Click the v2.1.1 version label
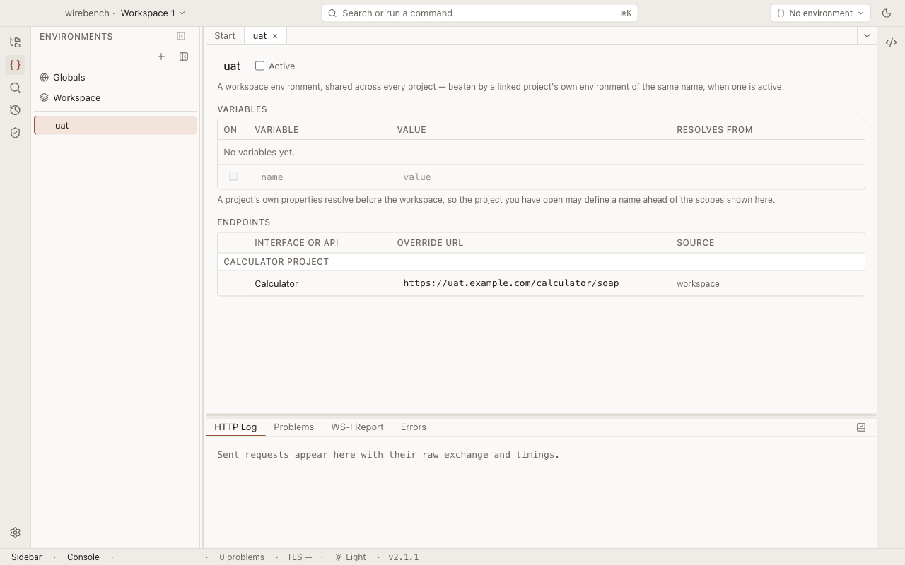905x565 pixels. pyautogui.click(x=403, y=557)
